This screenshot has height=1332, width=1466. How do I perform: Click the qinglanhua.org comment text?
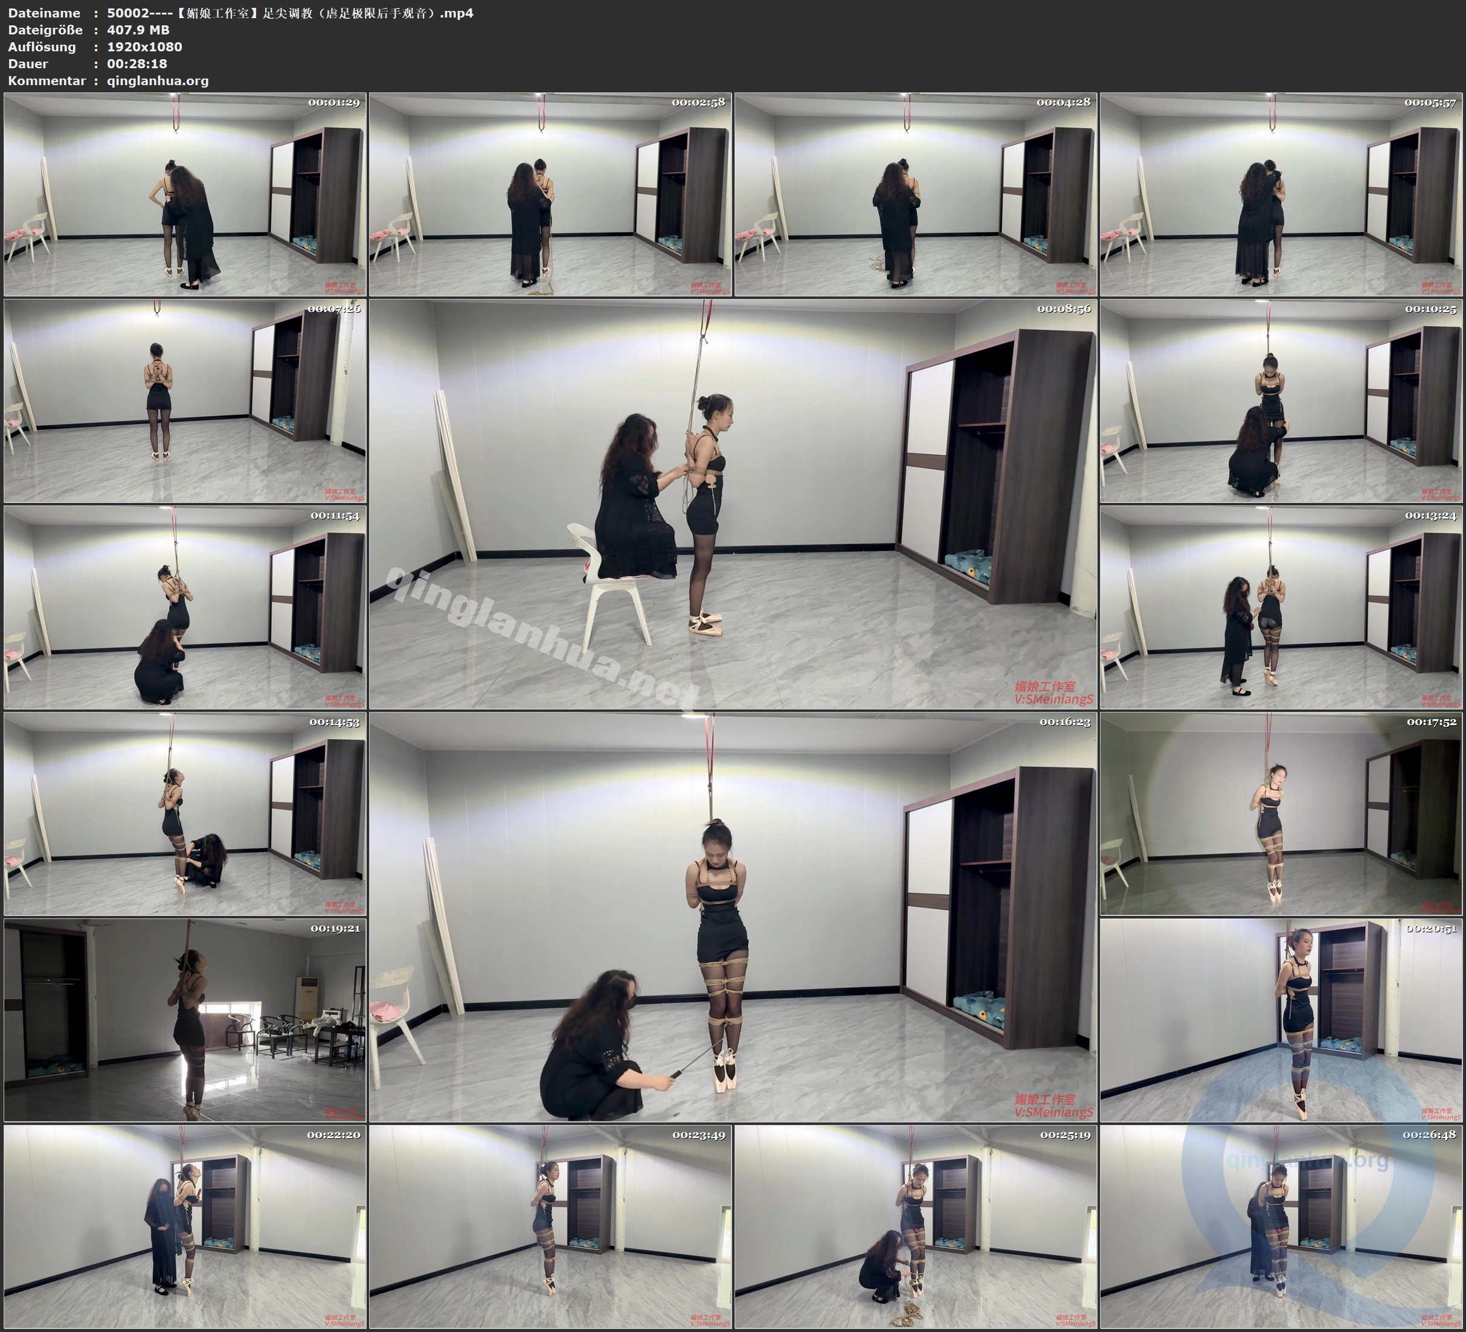tap(158, 81)
